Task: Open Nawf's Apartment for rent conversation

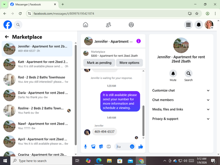Action: (37, 126)
